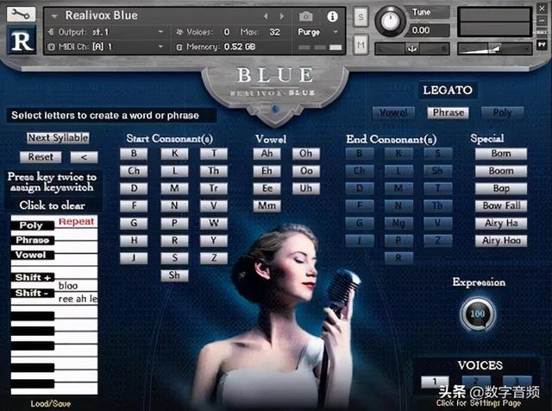Click the Next Syllable button
552x411 pixels.
pos(58,138)
